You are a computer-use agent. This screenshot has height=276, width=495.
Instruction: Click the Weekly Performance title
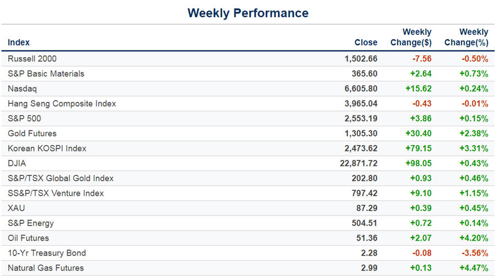(248, 13)
